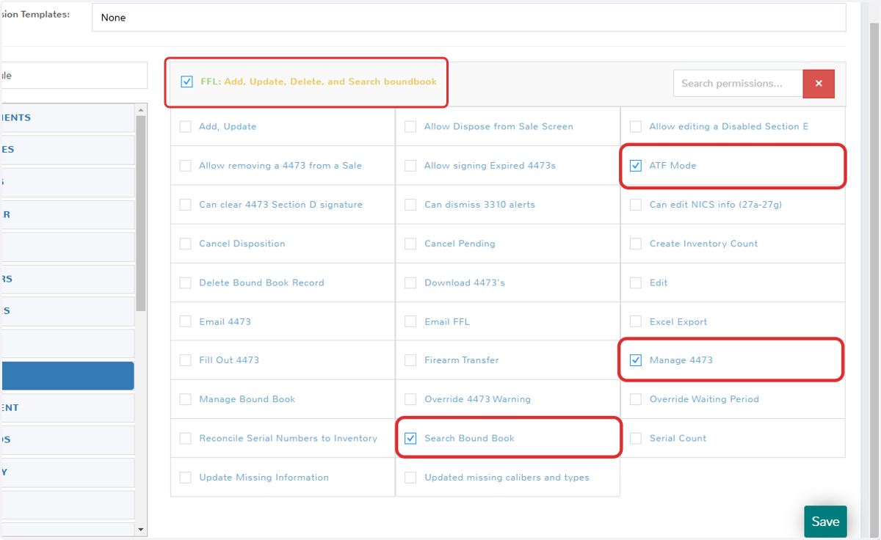Uncheck the Search Bound Book permission

410,439
